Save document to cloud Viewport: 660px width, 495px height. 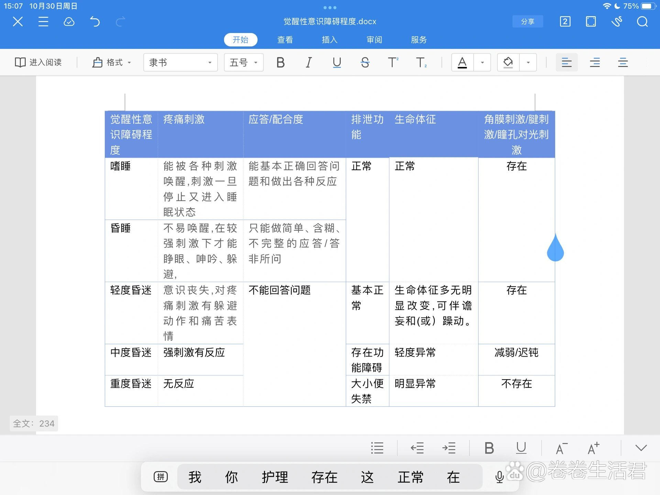[x=69, y=22]
